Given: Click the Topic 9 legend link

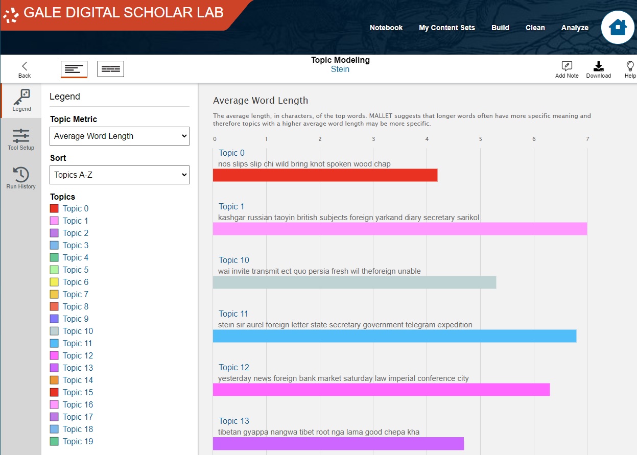Looking at the screenshot, I should (x=76, y=319).
